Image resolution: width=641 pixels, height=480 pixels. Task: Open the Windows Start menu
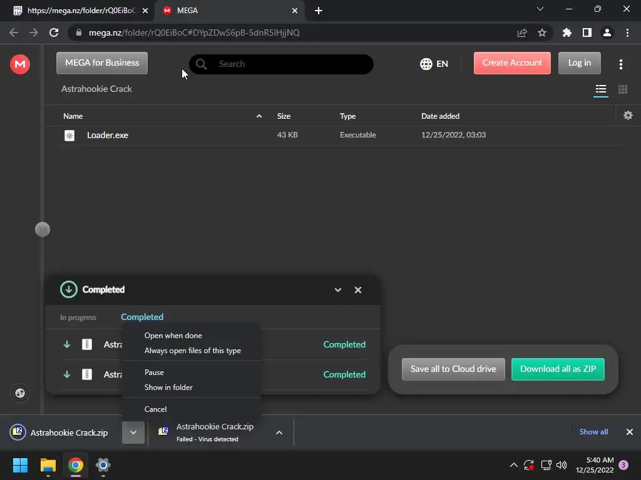coord(20,465)
